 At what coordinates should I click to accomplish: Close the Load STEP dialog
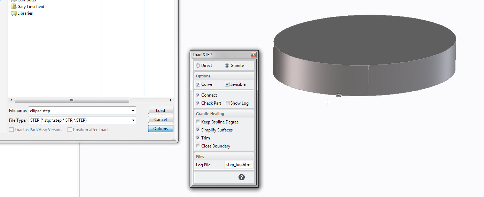253,55
